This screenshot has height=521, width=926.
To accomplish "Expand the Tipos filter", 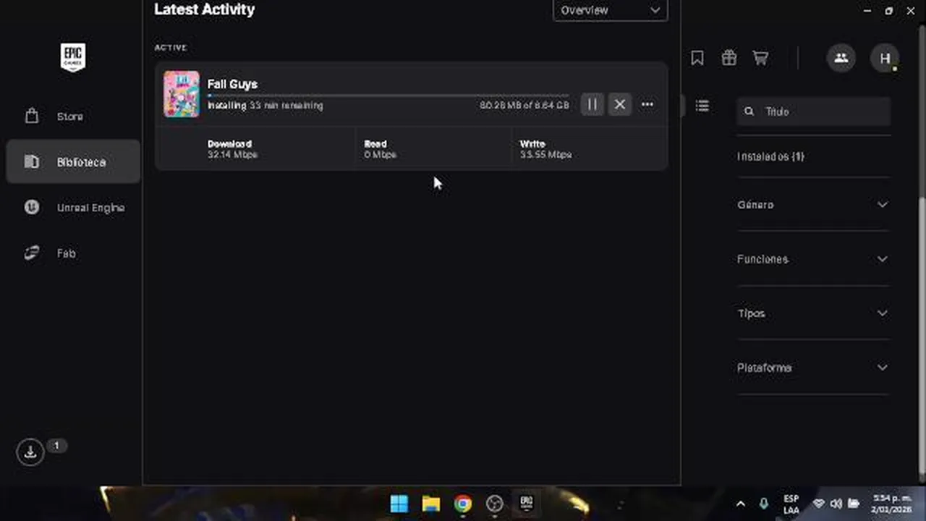I will coord(813,313).
